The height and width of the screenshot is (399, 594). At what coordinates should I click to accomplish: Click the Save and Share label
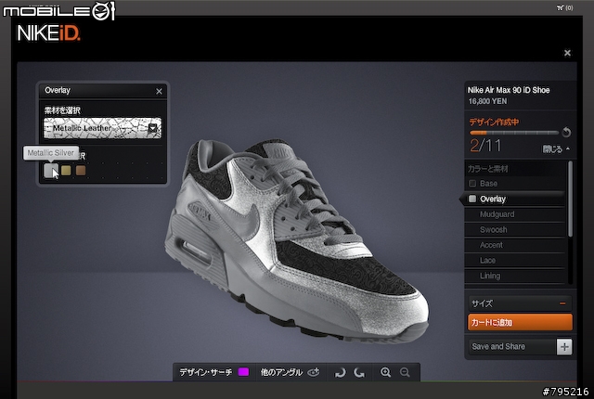[498, 346]
